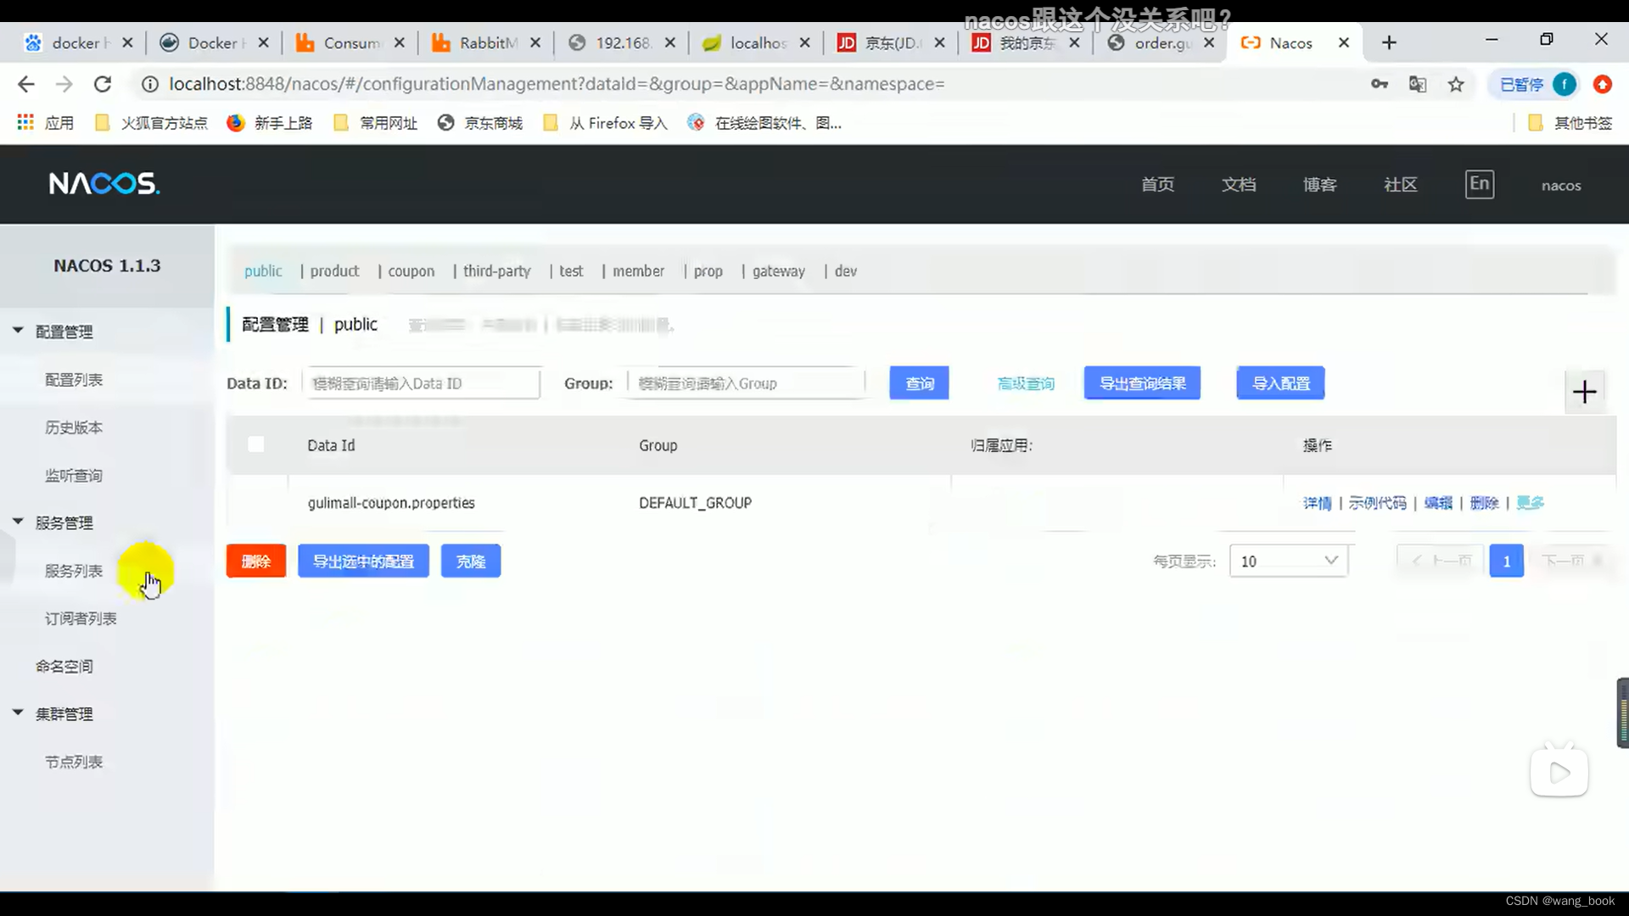Select the gateway namespace tab
Image resolution: width=1629 pixels, height=916 pixels.
(x=779, y=271)
